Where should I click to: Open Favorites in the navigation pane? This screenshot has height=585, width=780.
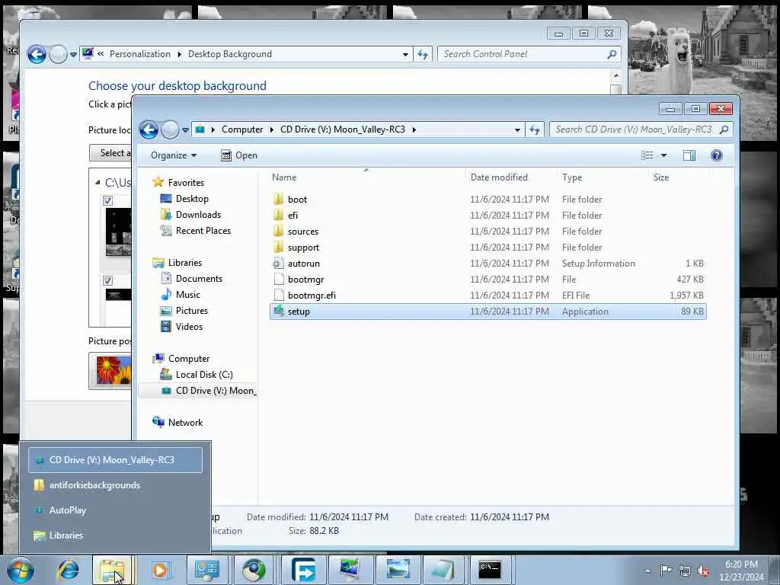[x=186, y=183]
